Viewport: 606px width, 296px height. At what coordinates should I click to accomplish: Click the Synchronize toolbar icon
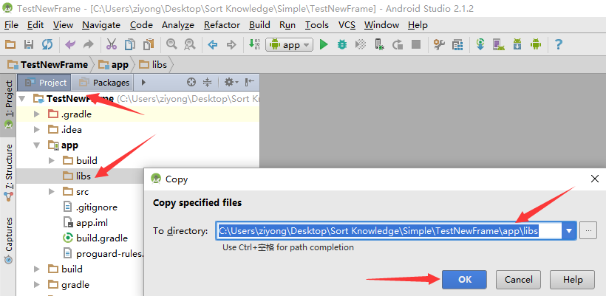[47, 45]
